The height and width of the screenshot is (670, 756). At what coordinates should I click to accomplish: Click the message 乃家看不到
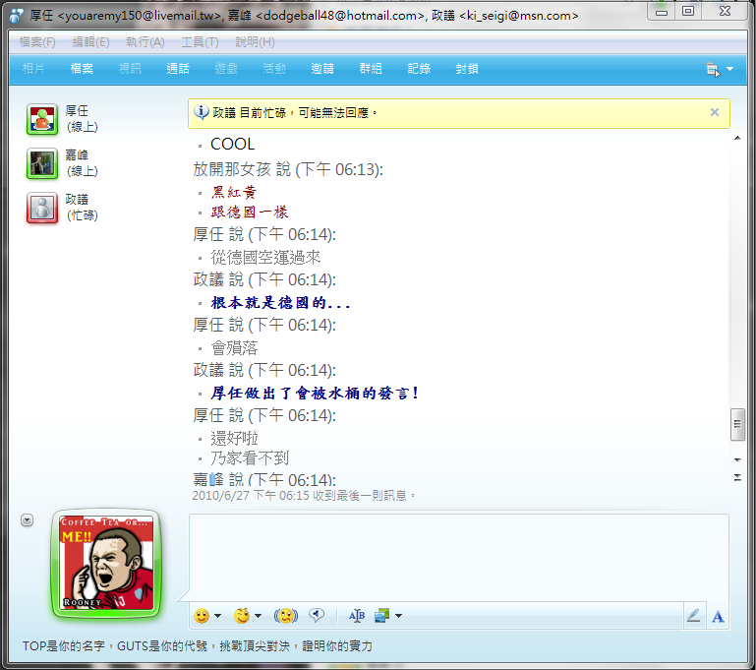[250, 457]
